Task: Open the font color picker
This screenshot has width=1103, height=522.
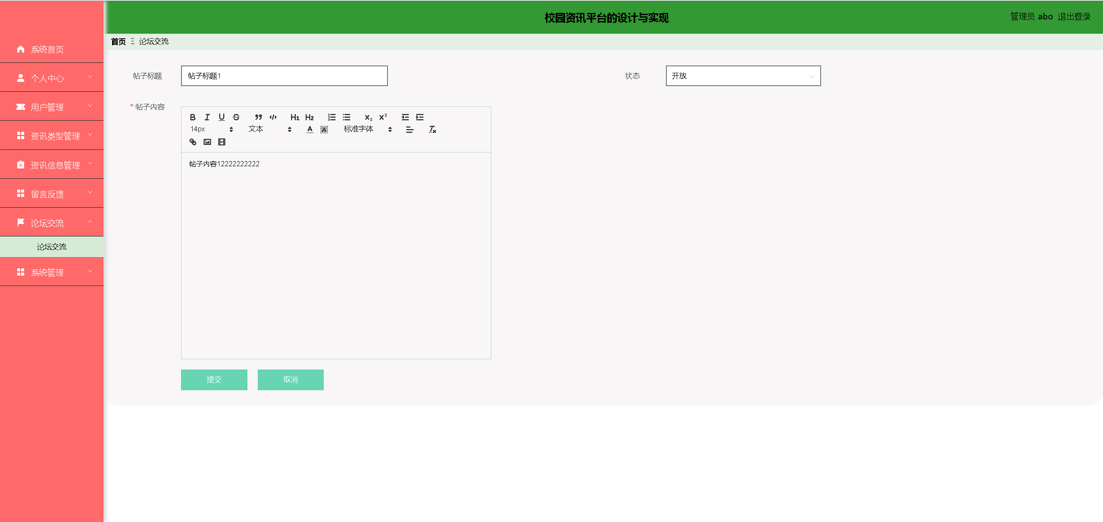Action: pyautogui.click(x=309, y=128)
